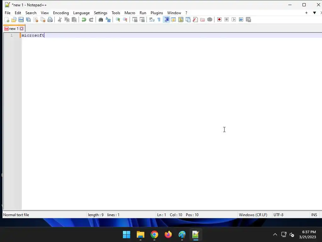This screenshot has width=322, height=242.
Task: Click the UTF-8 encoding status field
Action: 279,215
